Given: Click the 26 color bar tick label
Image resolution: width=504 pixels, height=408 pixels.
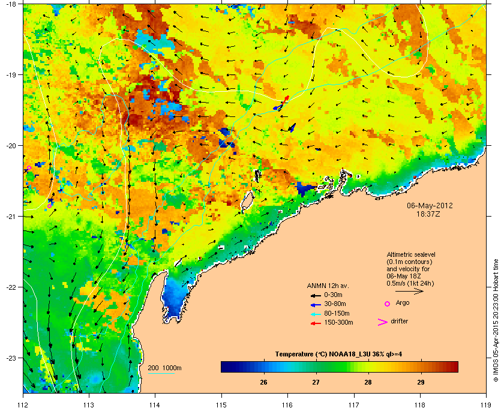Looking at the screenshot, I should tap(263, 382).
